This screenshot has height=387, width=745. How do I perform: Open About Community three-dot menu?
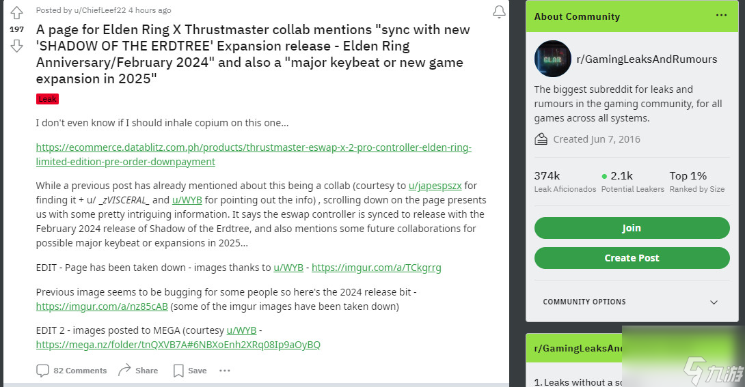tap(721, 15)
